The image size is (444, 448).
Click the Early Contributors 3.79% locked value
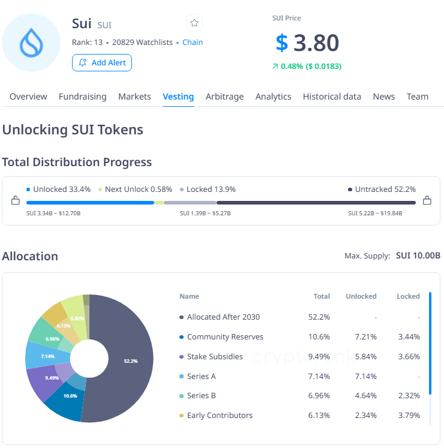pos(409,416)
